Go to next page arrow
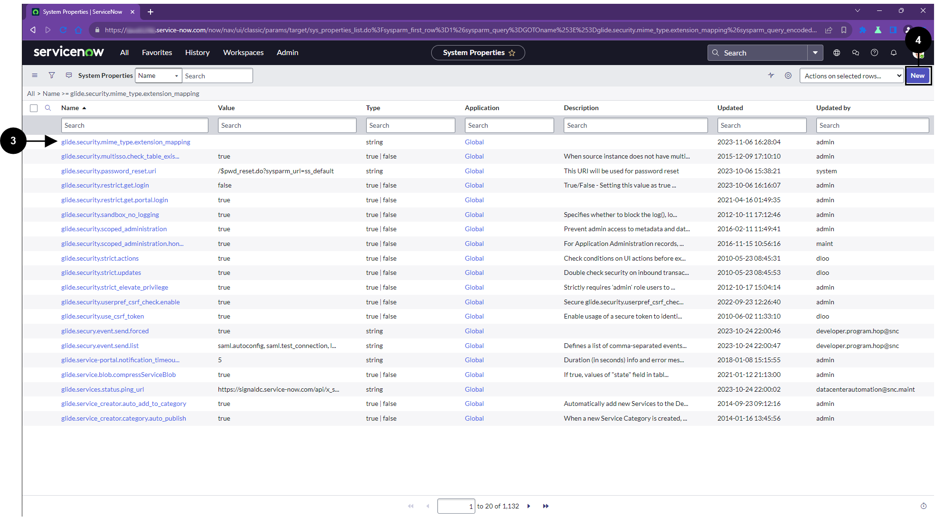 pyautogui.click(x=529, y=506)
